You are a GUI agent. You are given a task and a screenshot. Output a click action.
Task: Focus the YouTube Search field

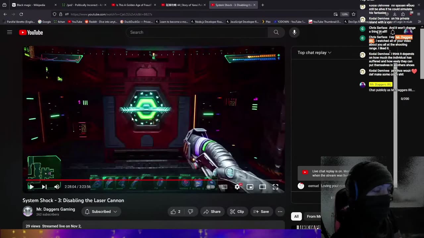tap(197, 32)
